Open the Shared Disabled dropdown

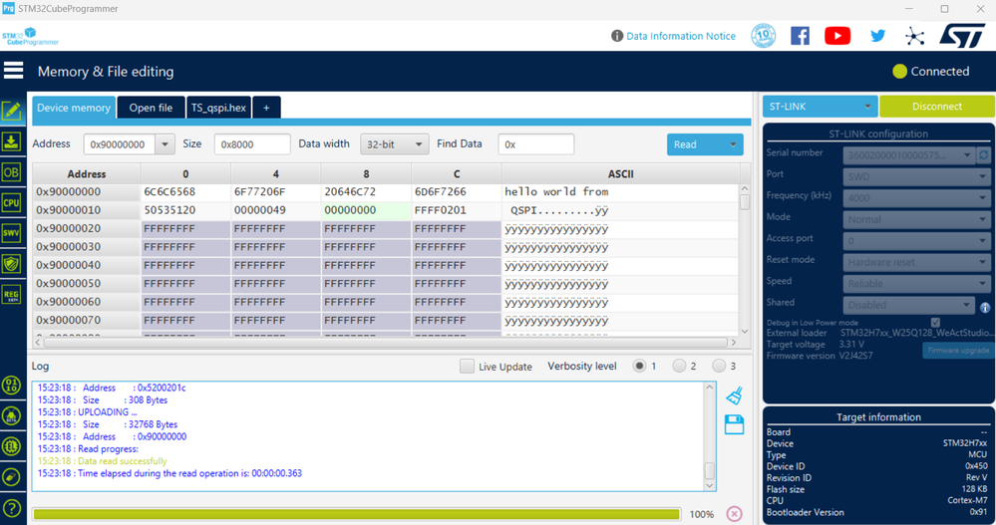[908, 305]
